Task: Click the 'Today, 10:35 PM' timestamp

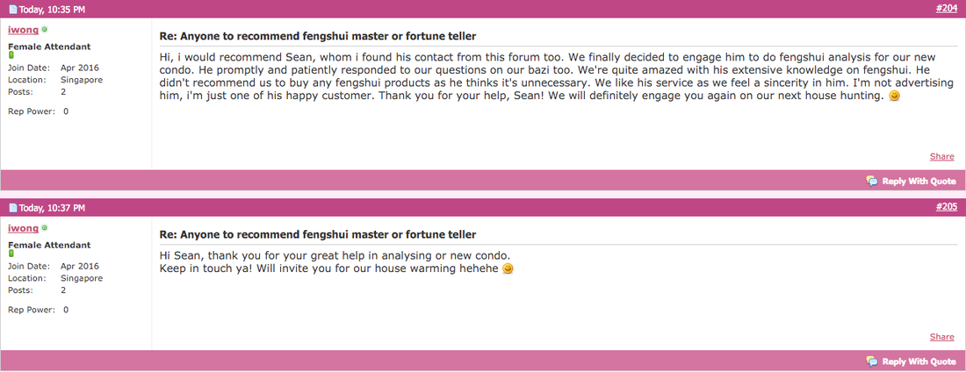Action: click(x=52, y=10)
